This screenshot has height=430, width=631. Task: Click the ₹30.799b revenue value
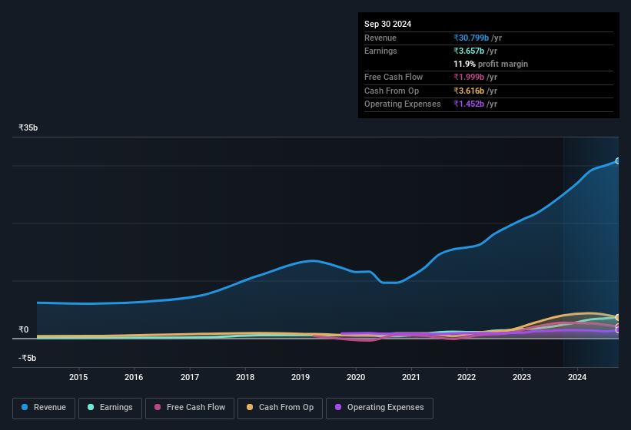471,38
